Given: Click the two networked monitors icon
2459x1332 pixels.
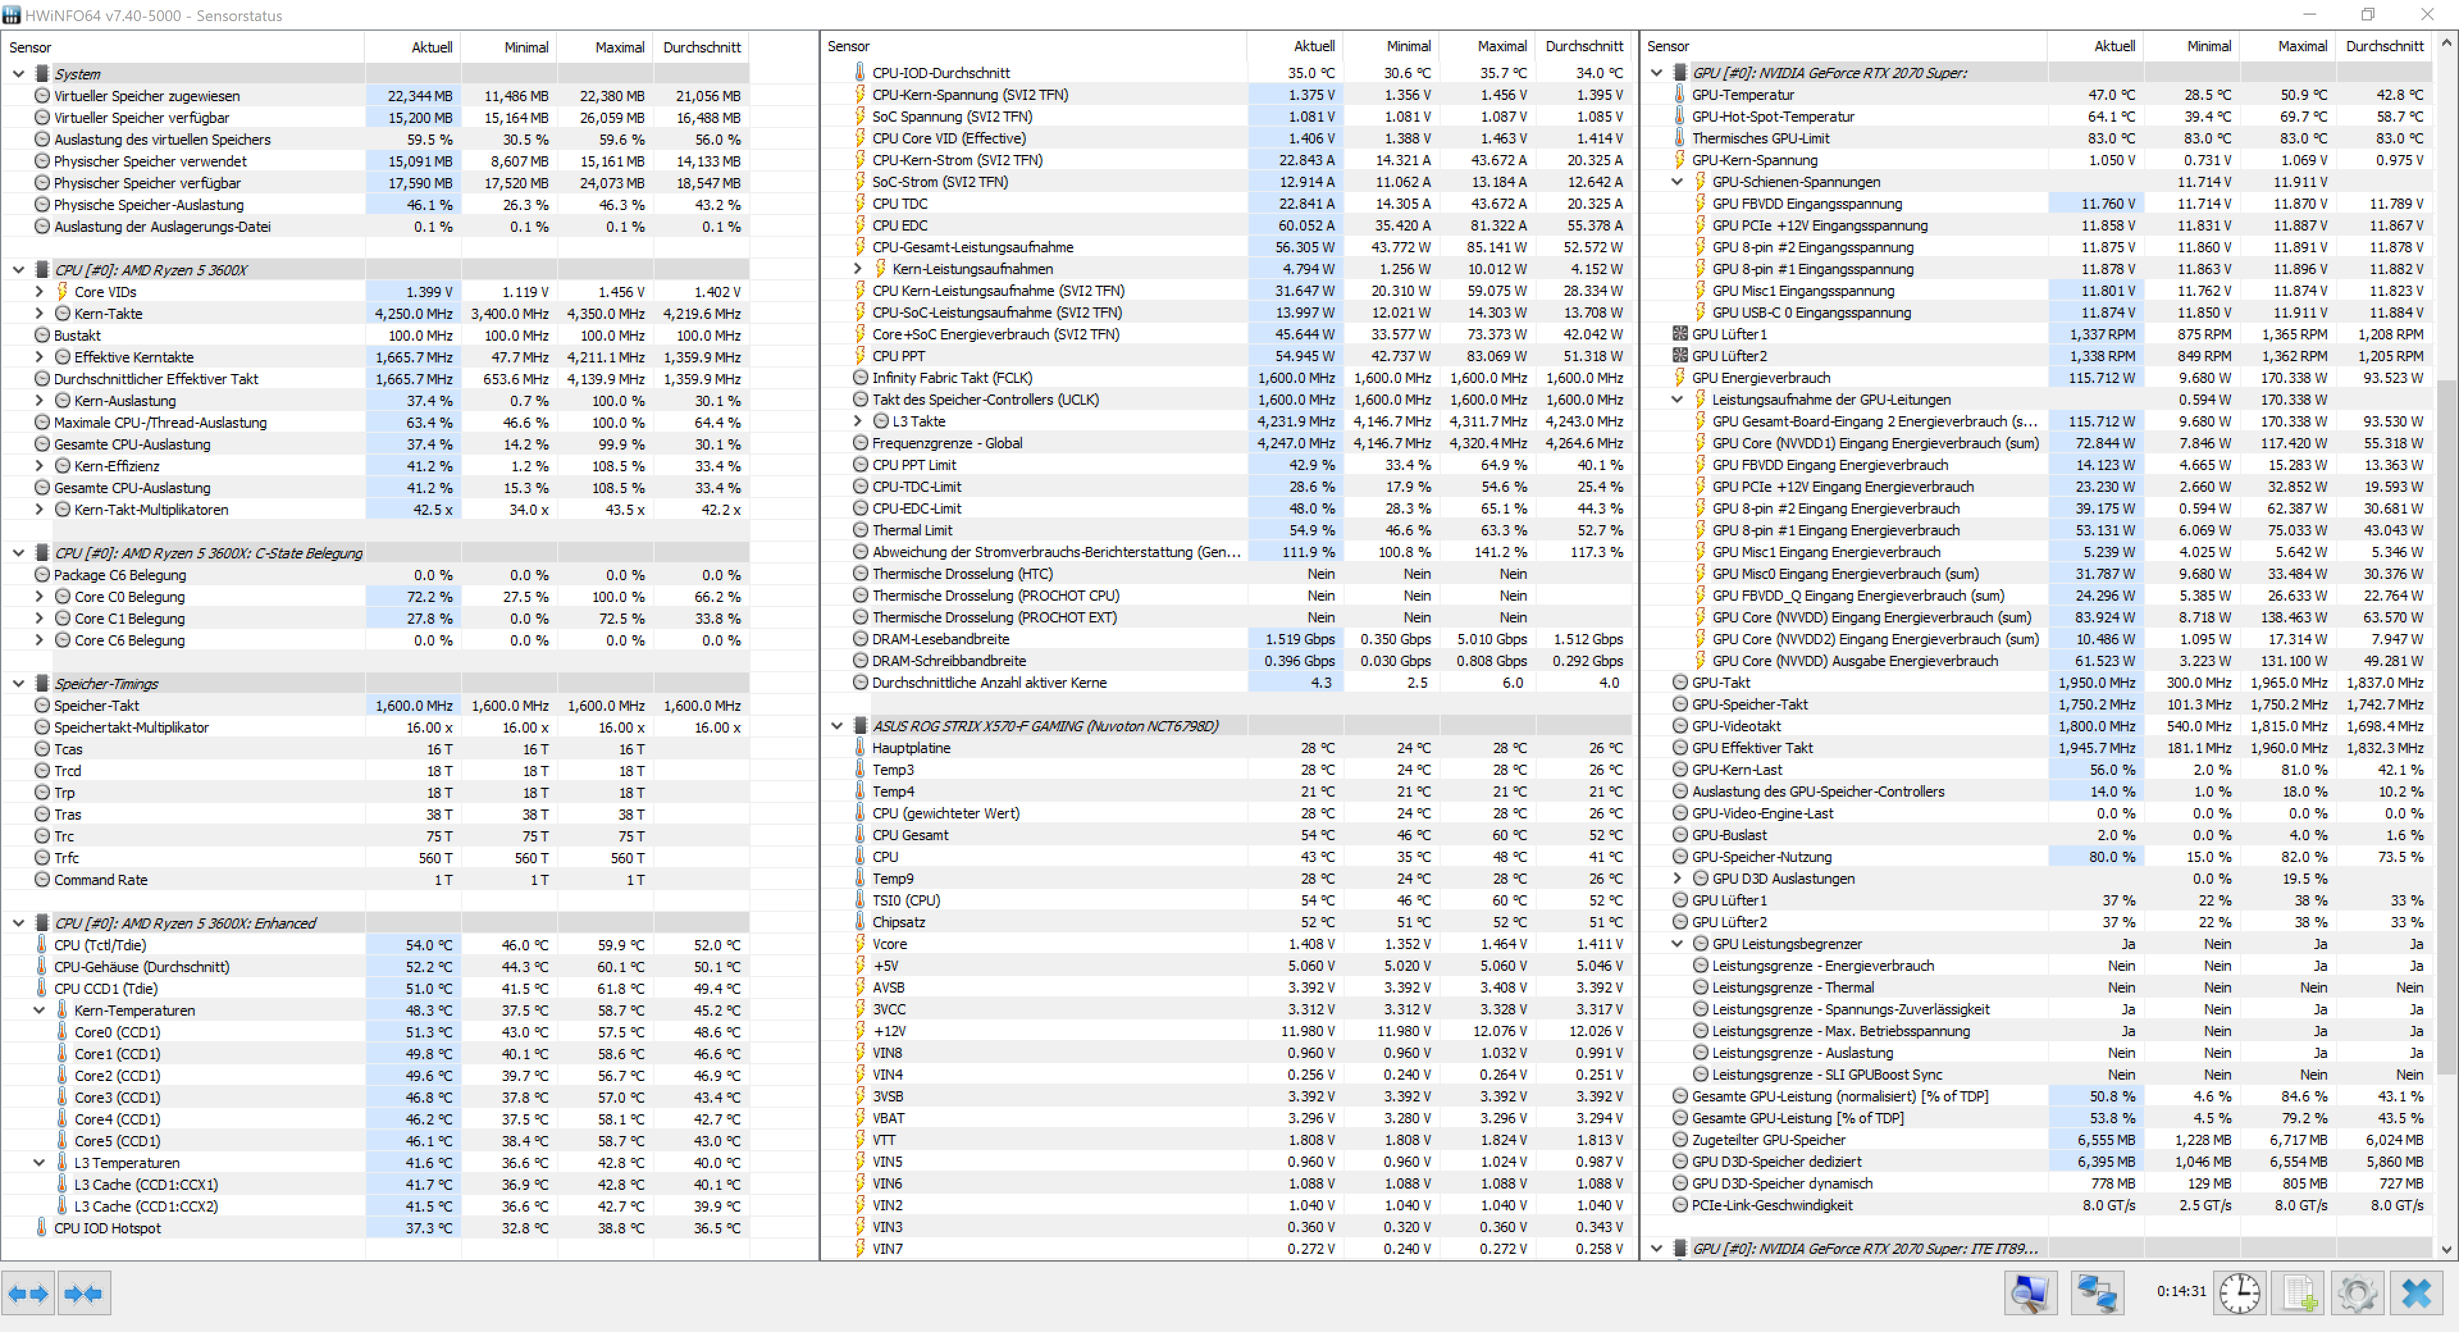Looking at the screenshot, I should click(2097, 1294).
